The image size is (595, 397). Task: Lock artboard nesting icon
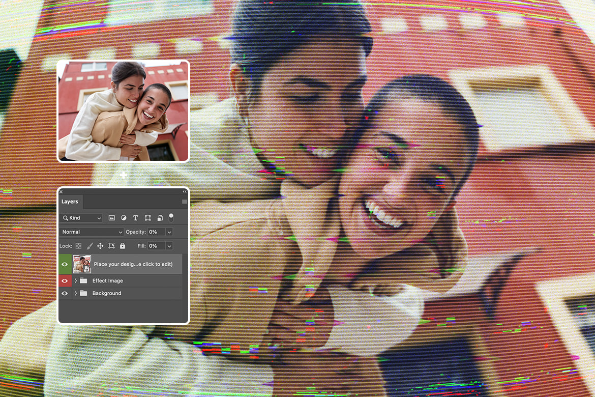[111, 246]
